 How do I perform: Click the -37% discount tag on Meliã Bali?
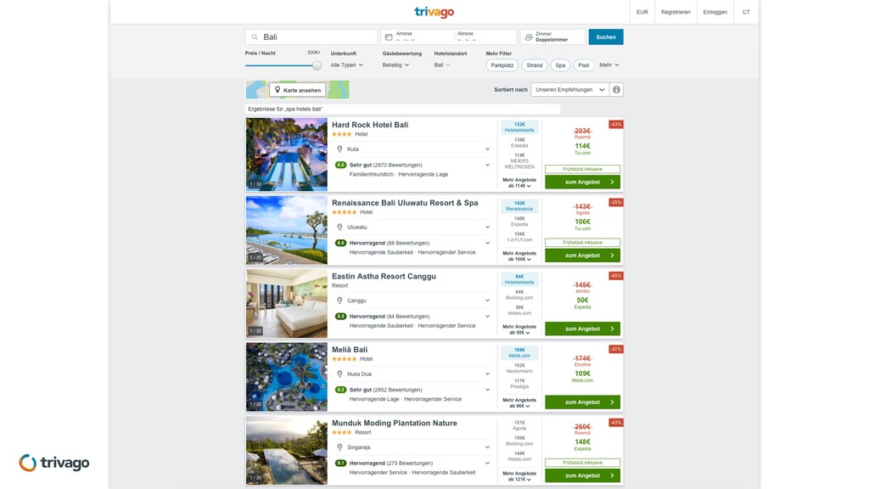(616, 349)
